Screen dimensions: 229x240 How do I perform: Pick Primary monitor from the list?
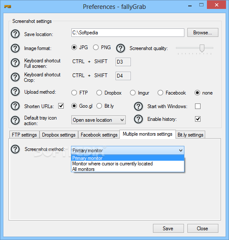click(x=127, y=158)
